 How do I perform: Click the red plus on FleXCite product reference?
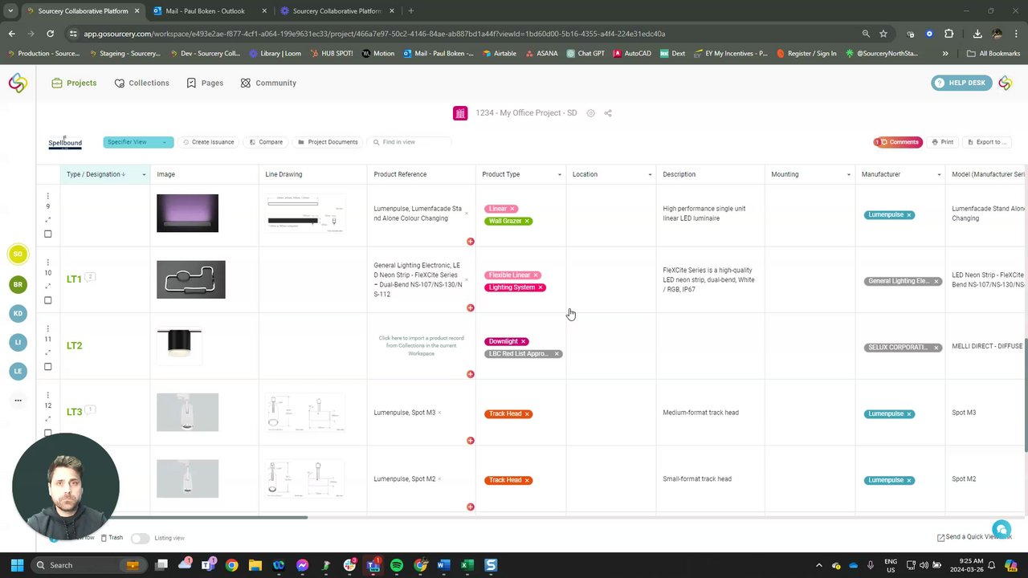point(471,308)
